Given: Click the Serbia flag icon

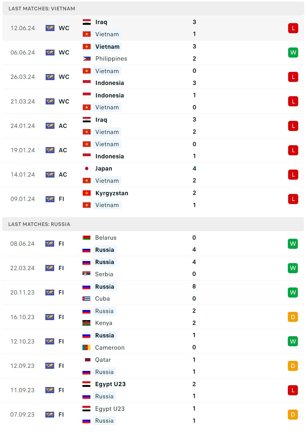Looking at the screenshot, I should [x=86, y=274].
